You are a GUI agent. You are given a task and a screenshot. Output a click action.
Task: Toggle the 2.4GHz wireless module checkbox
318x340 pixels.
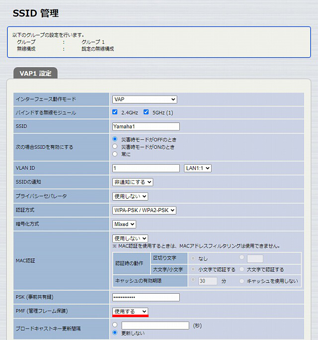[115, 112]
